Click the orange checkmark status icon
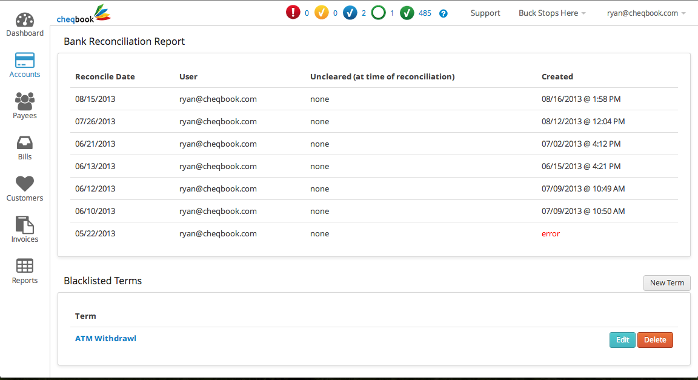 pyautogui.click(x=322, y=13)
